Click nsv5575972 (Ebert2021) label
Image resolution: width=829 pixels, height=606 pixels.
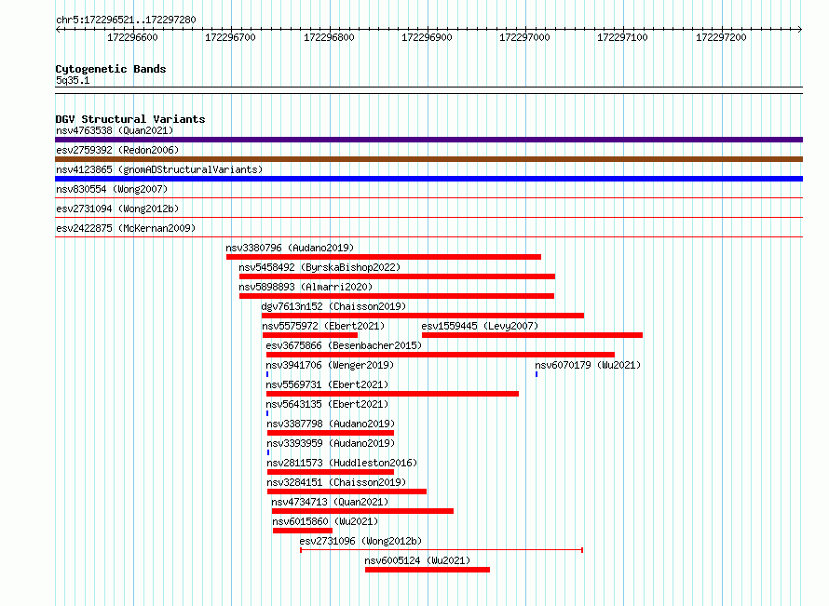point(323,326)
